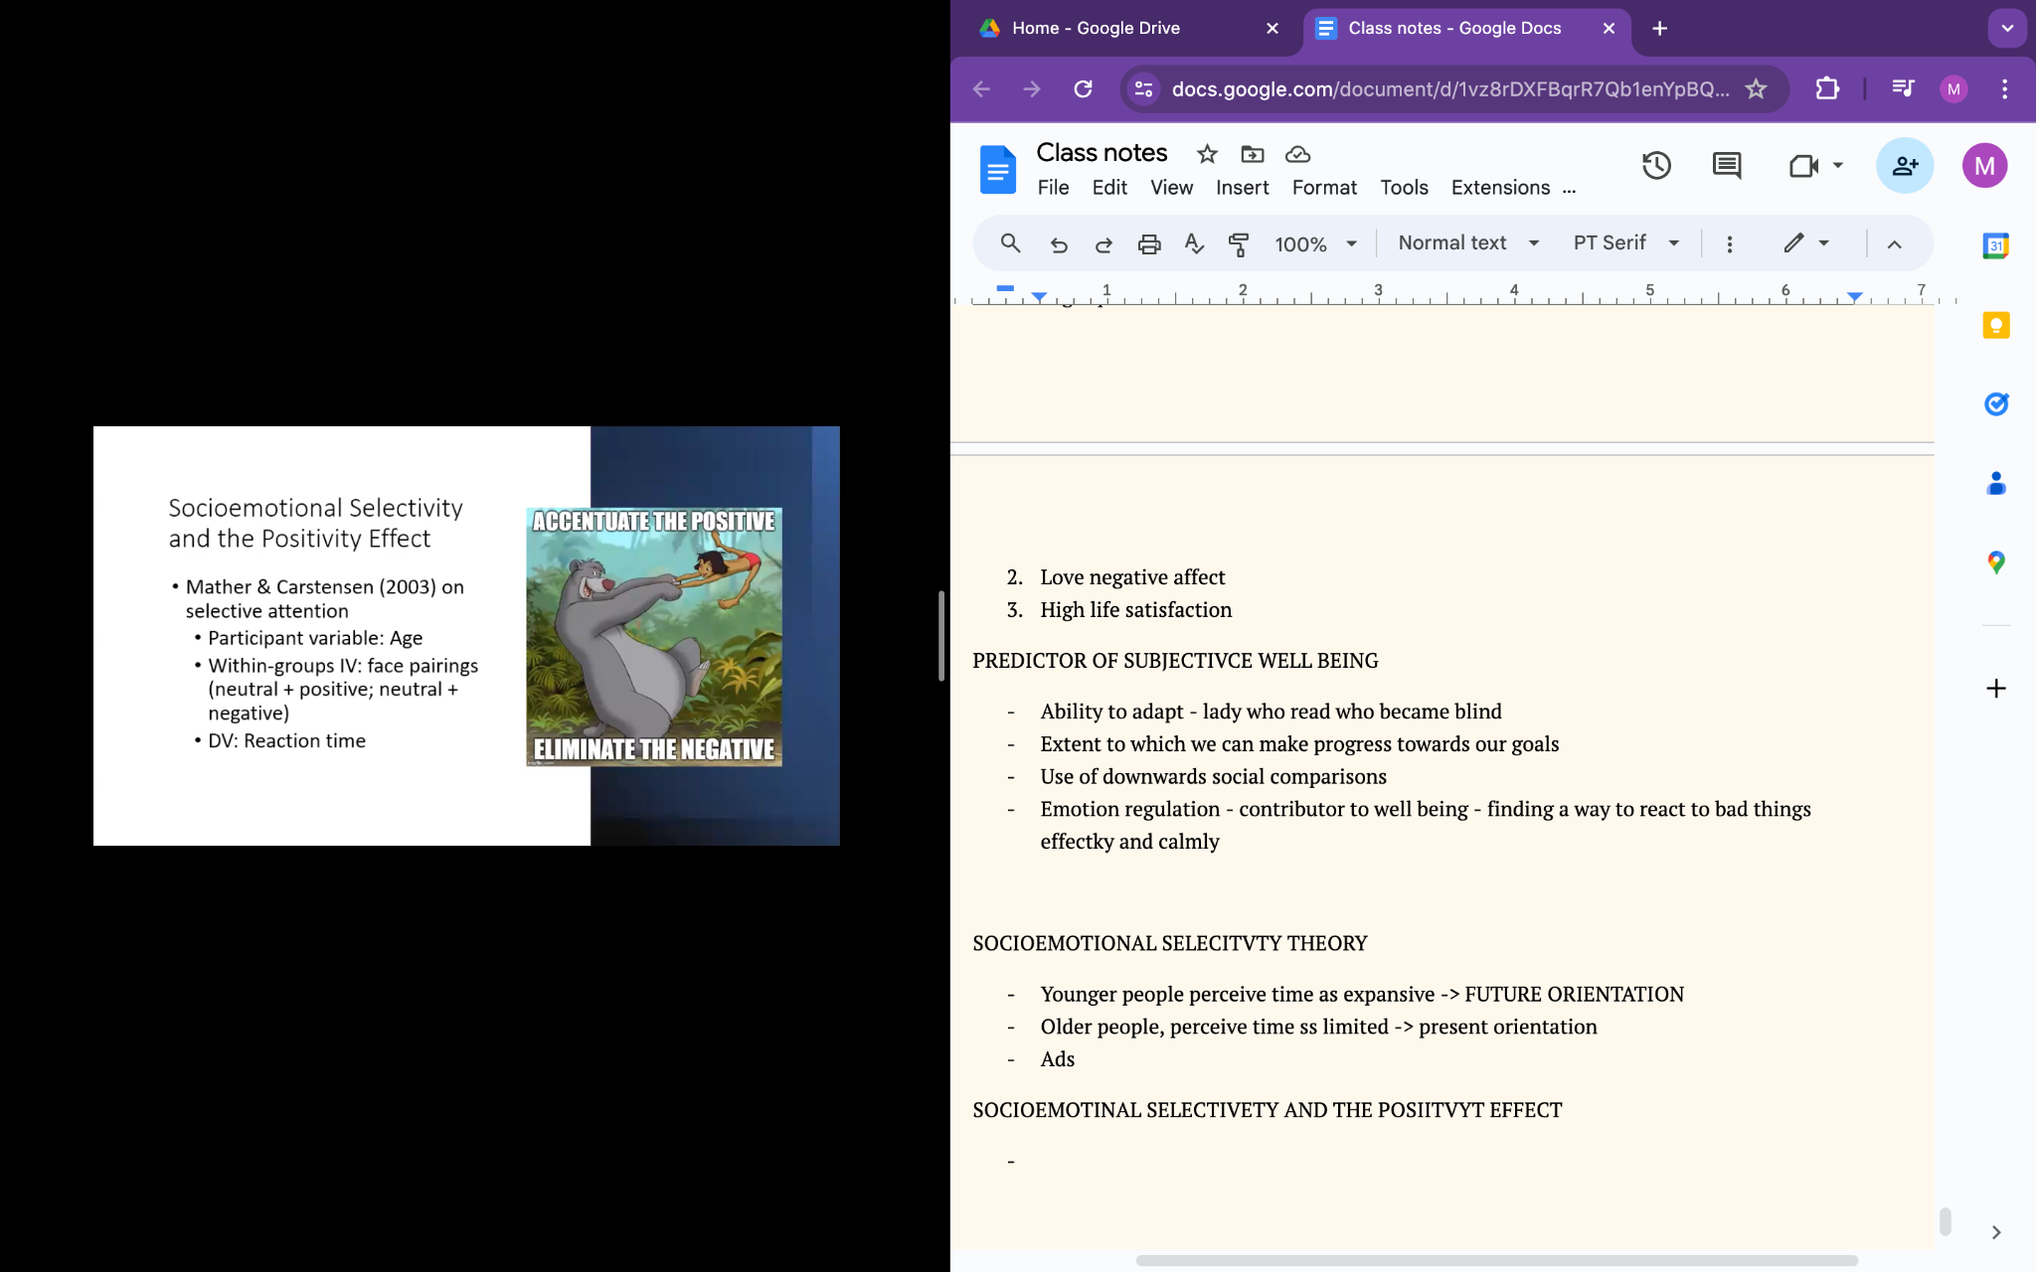This screenshot has width=2036, height=1272.
Task: Open Google Tasks from side panel
Action: pyautogui.click(x=1995, y=404)
